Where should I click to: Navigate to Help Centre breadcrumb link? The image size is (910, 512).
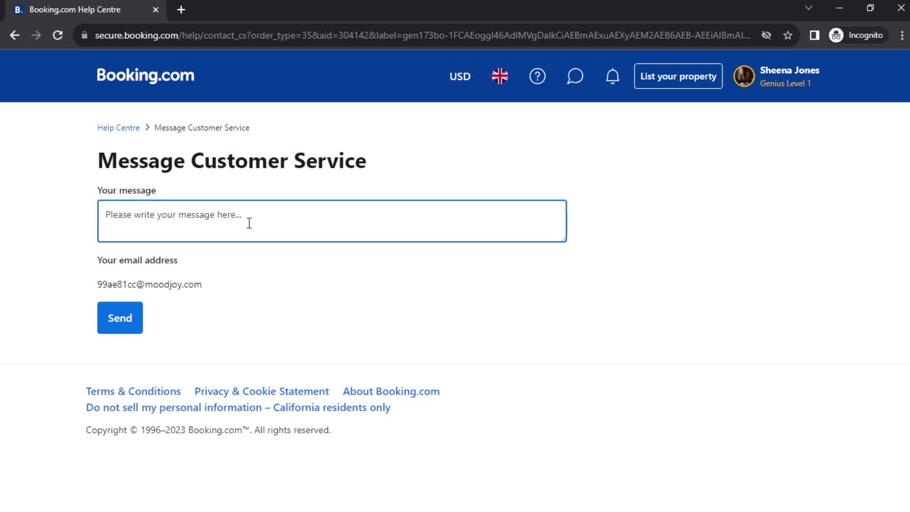pos(118,128)
